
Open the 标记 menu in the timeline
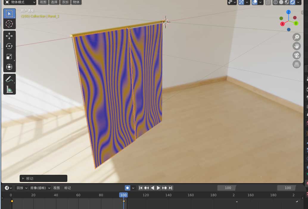coord(68,188)
